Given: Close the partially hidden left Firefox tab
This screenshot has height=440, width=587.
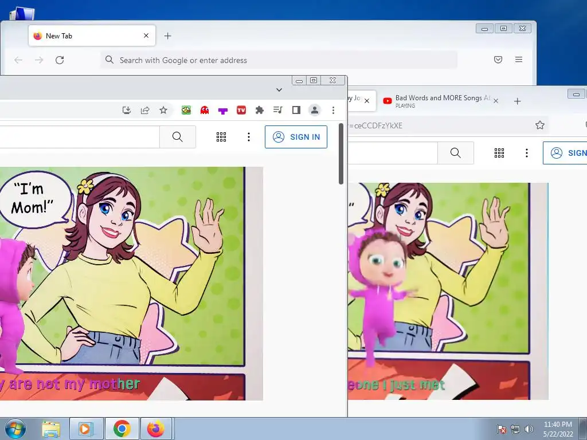Looking at the screenshot, I should [x=367, y=101].
